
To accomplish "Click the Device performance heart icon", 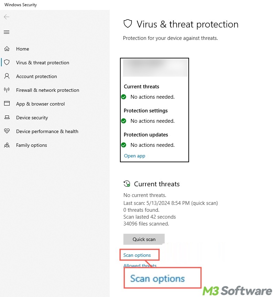I will (x=7, y=131).
